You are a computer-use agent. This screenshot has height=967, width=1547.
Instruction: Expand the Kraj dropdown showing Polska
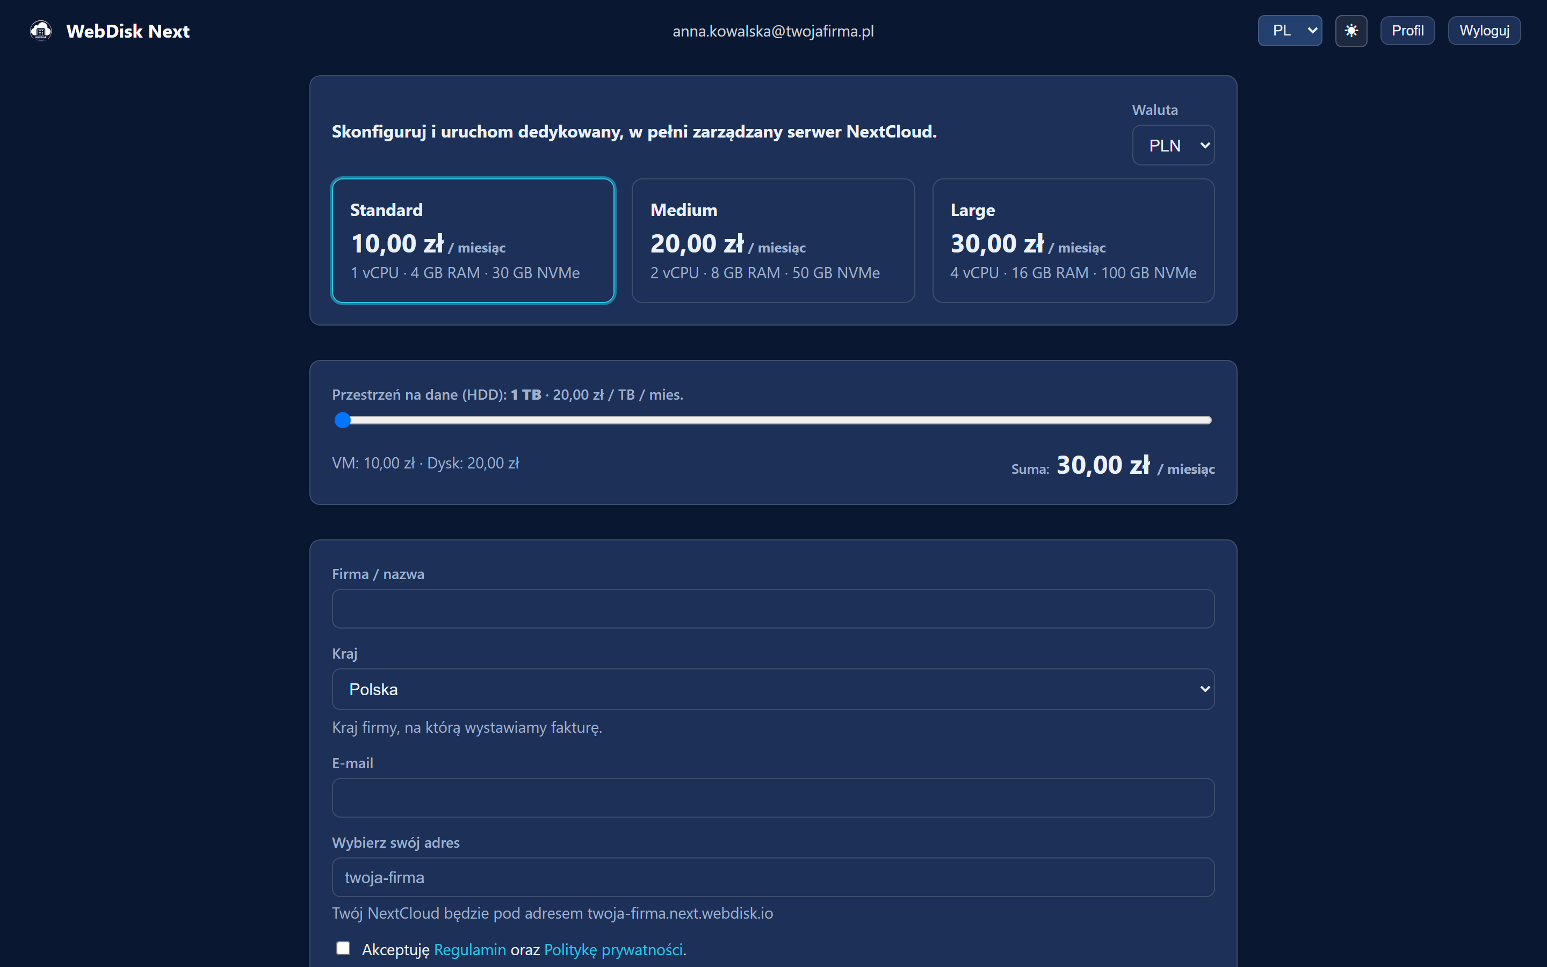(773, 689)
